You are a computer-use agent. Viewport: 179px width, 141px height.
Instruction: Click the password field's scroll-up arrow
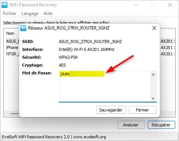pos(153,74)
